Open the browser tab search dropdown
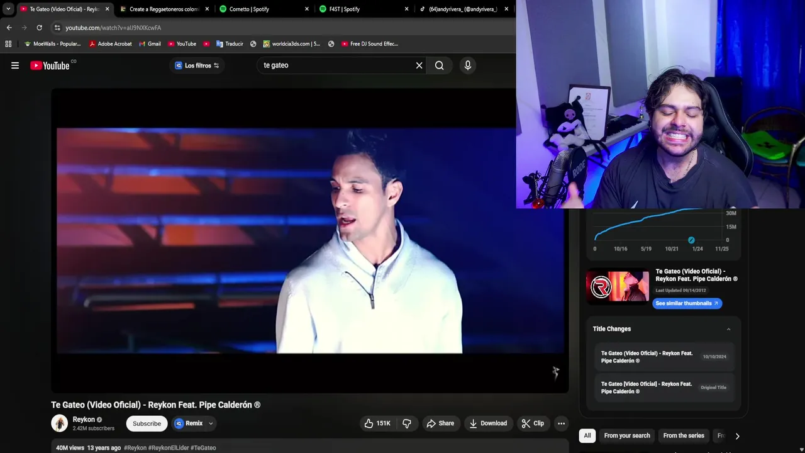Screen dimensions: 805x453 [8, 9]
